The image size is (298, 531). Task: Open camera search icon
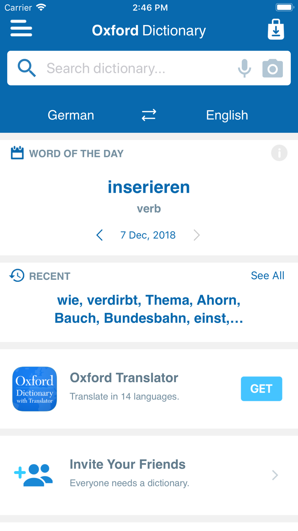pyautogui.click(x=272, y=68)
